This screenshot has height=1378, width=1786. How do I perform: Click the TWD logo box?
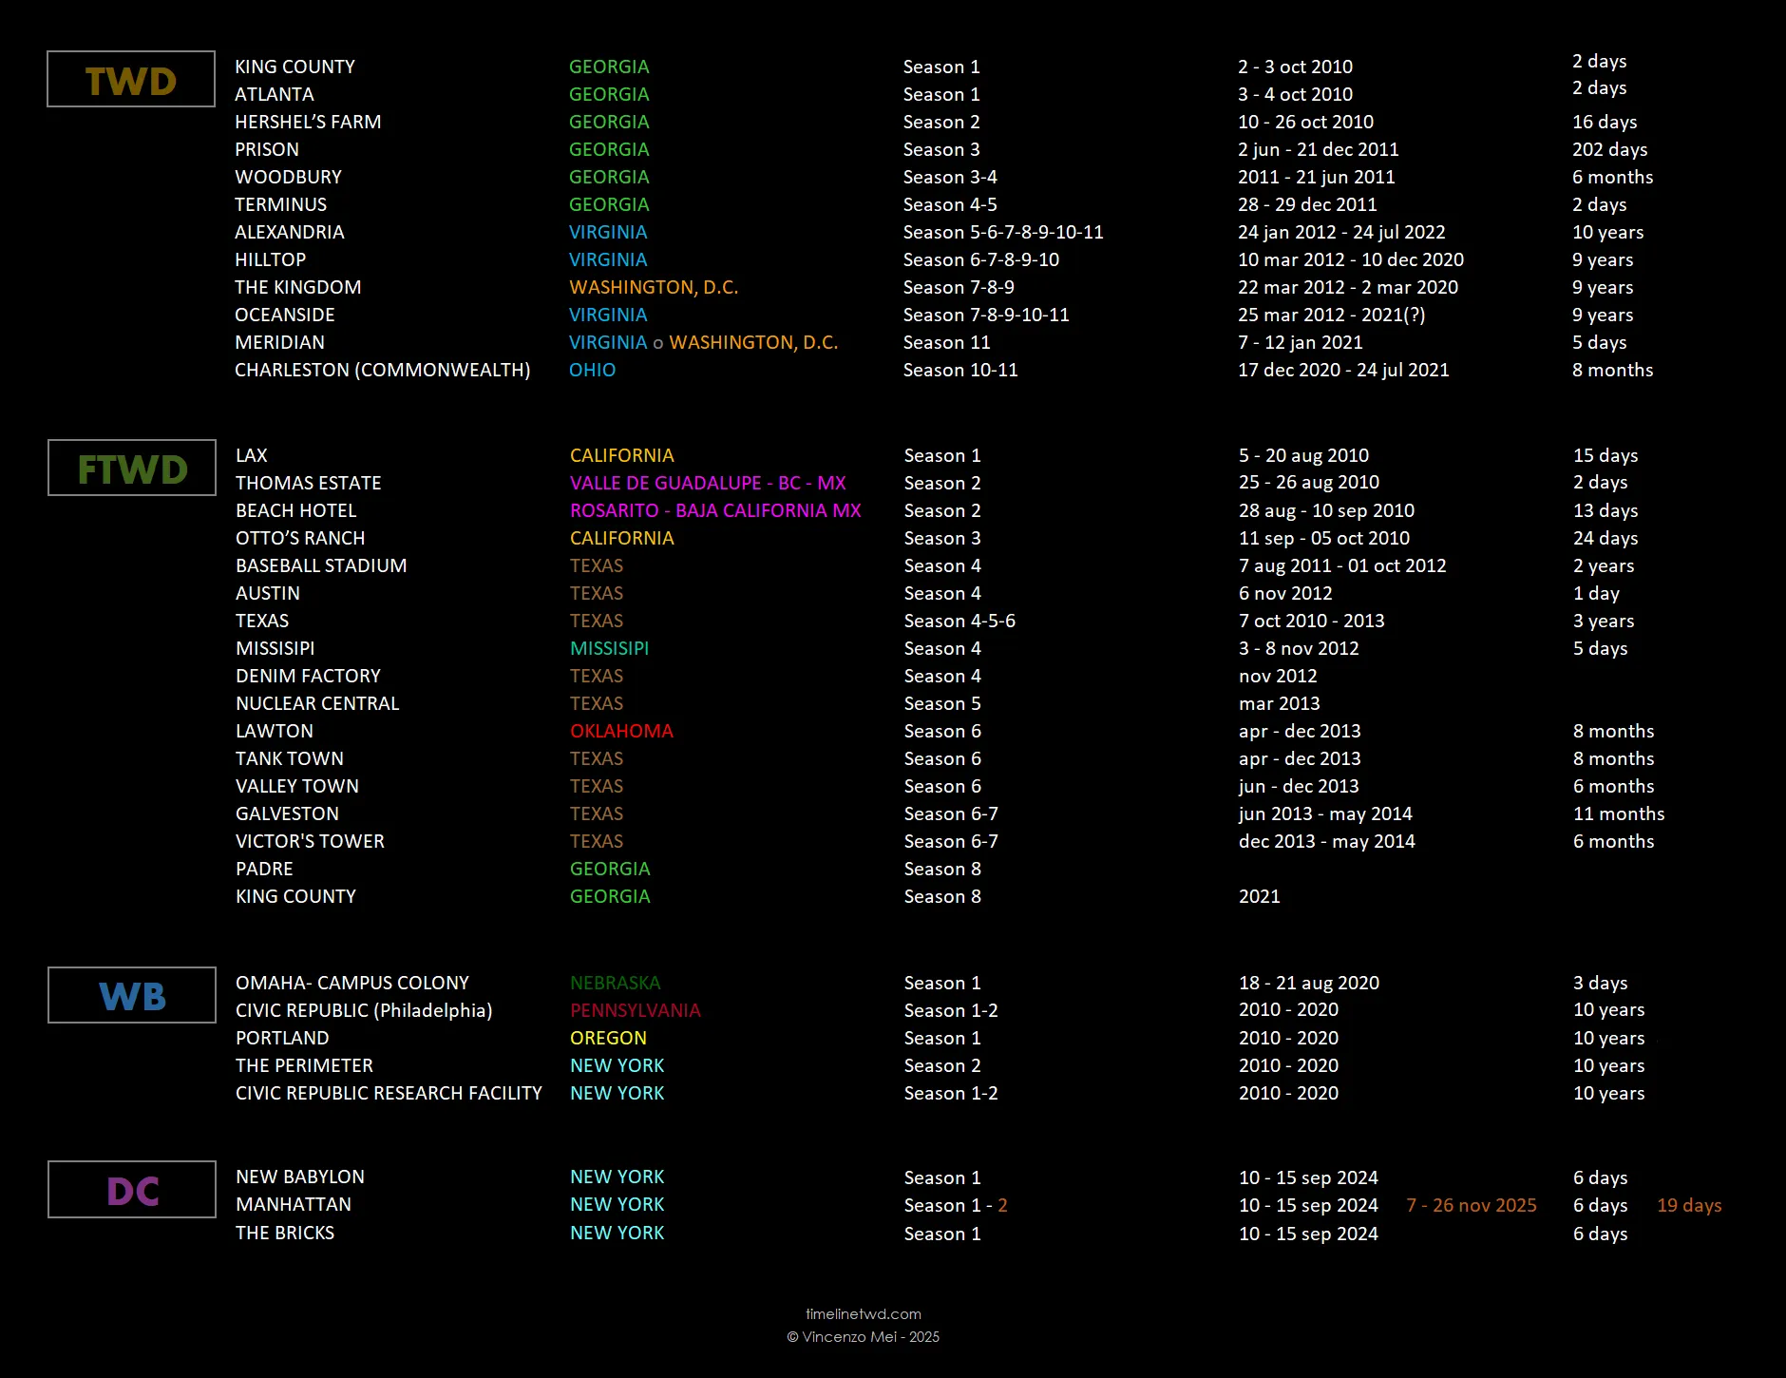[x=131, y=80]
